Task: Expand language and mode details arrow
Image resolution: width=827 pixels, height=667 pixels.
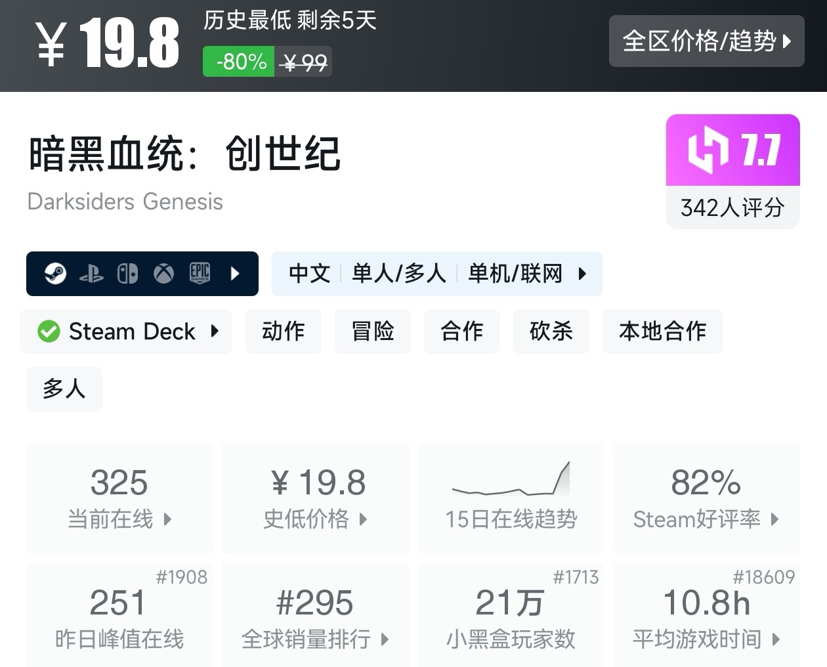Action: pos(582,273)
